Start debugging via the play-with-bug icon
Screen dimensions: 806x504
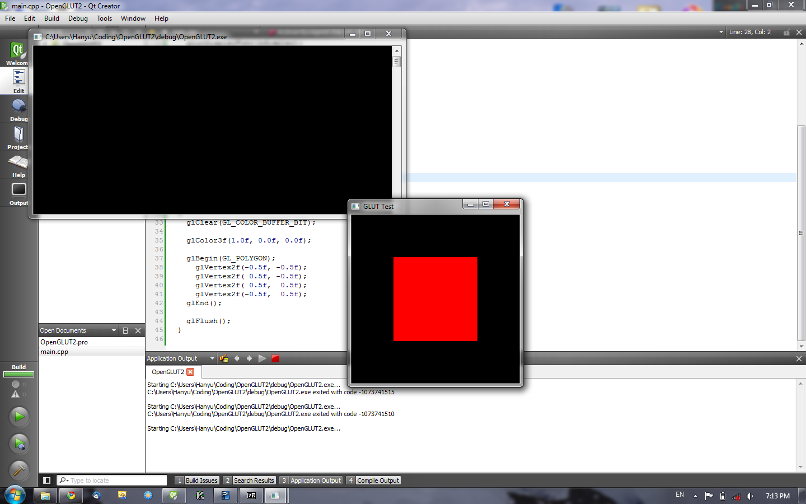tap(18, 444)
